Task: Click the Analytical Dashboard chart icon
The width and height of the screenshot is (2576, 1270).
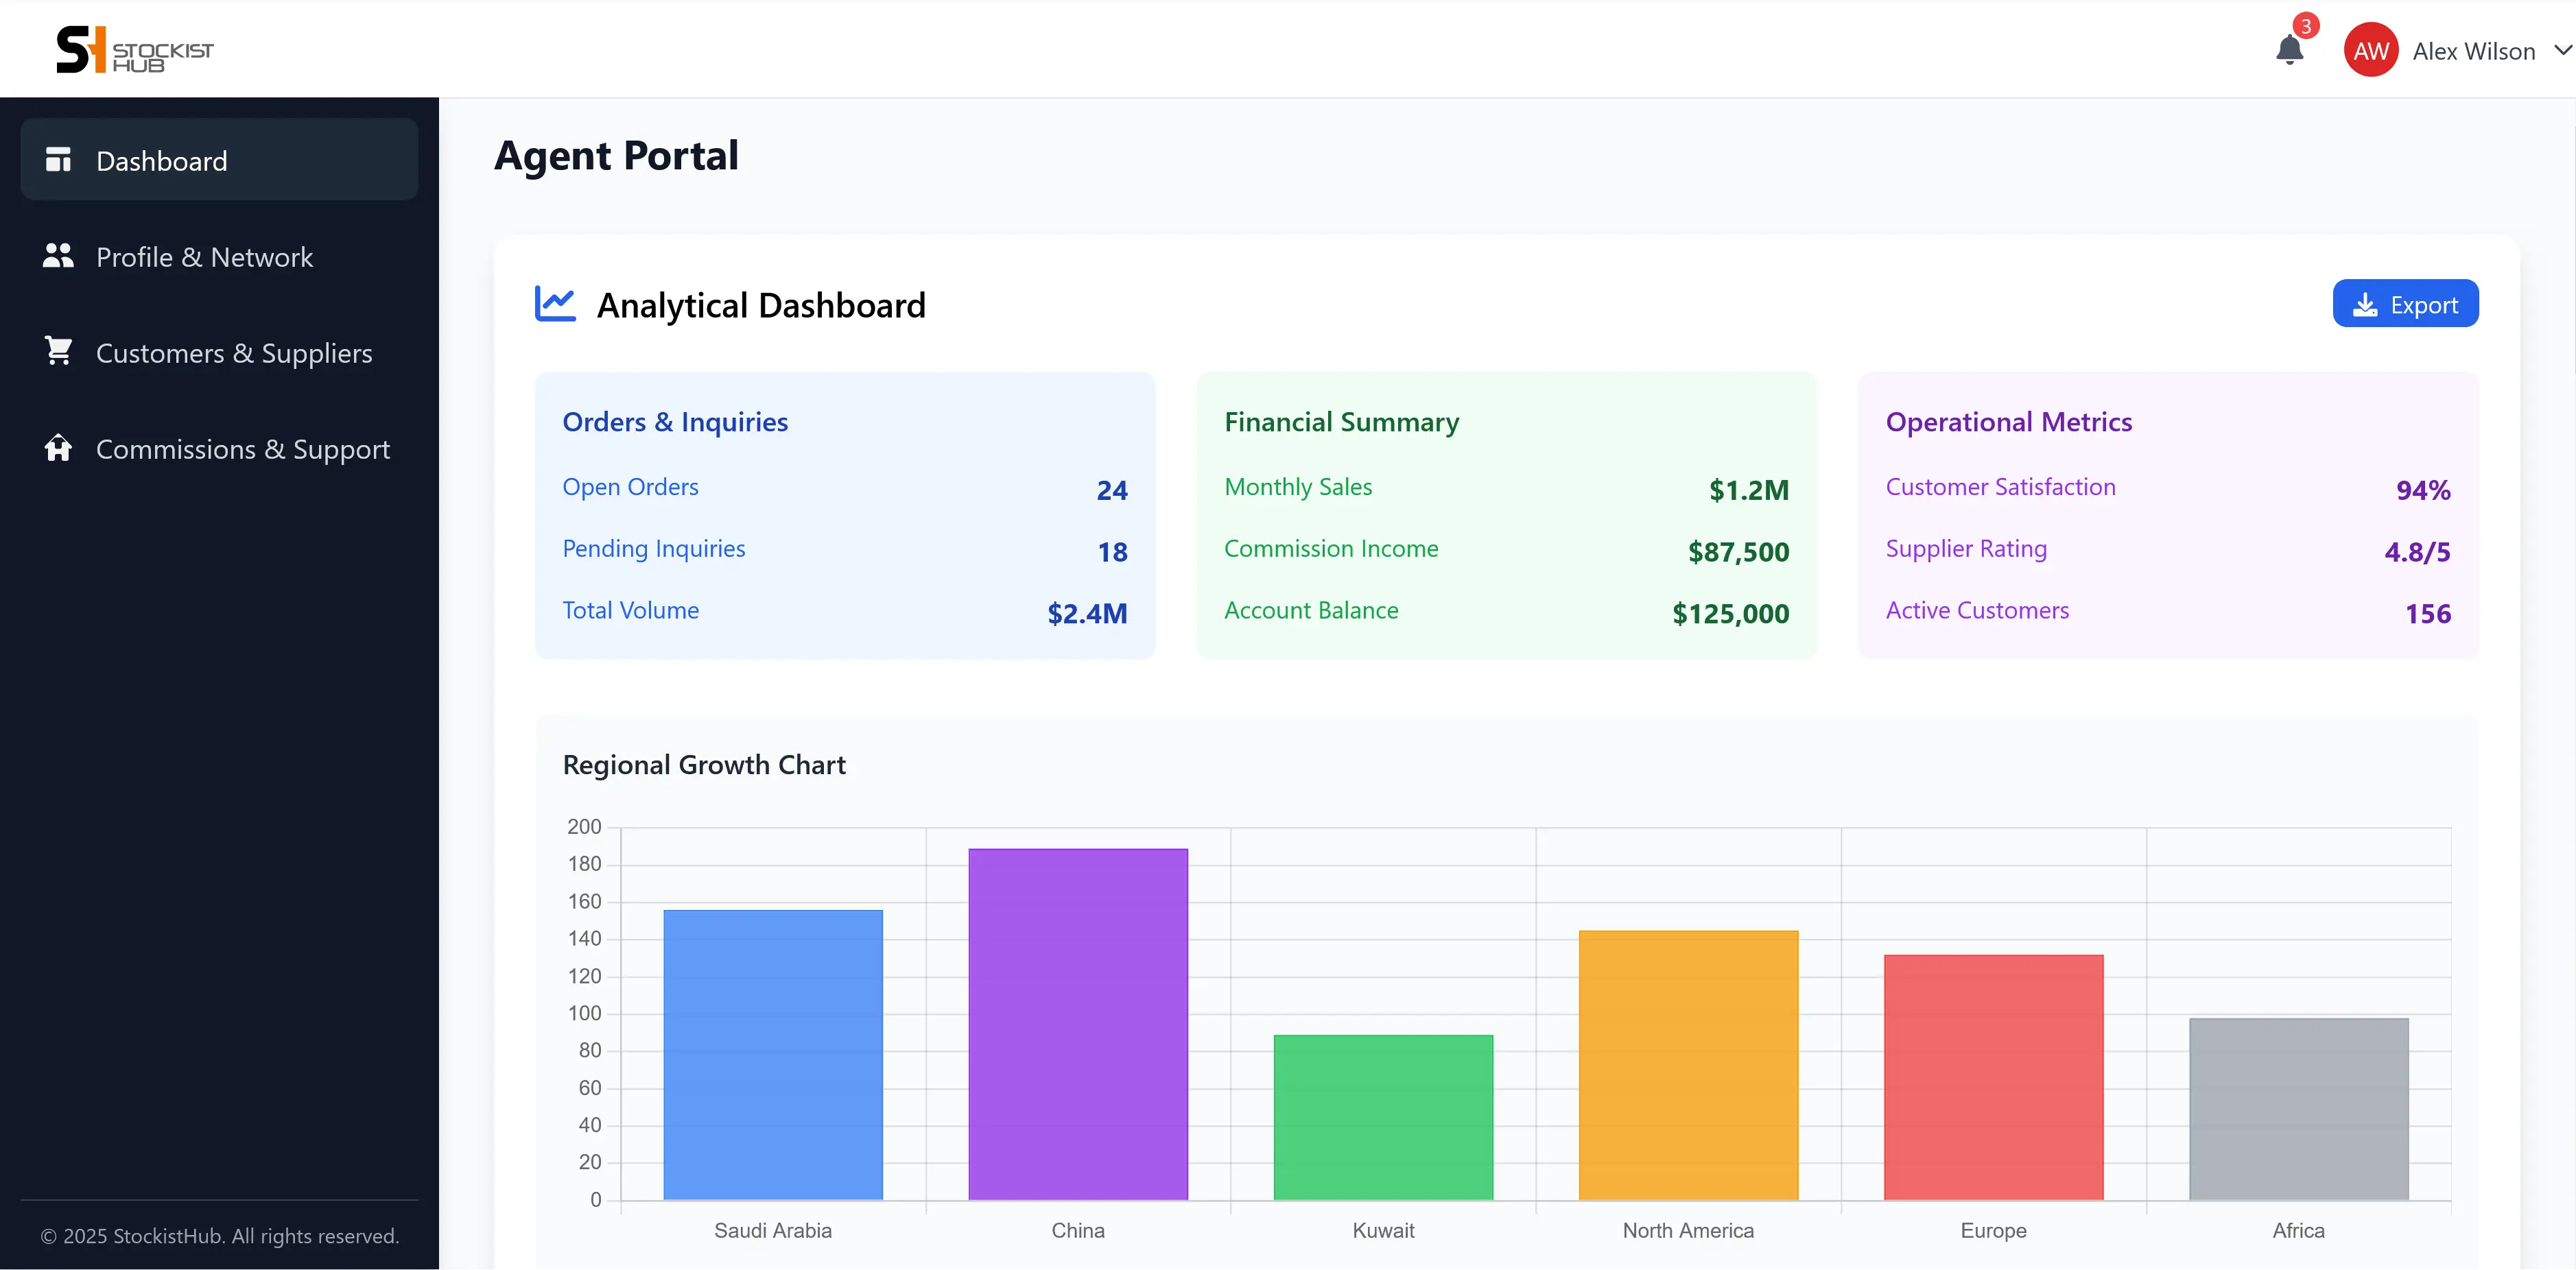Action: (x=556, y=304)
